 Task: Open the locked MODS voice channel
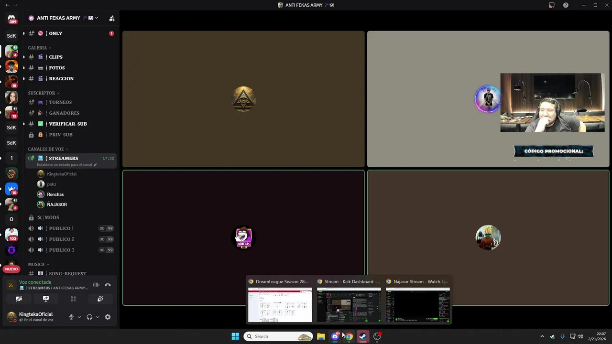(71, 217)
